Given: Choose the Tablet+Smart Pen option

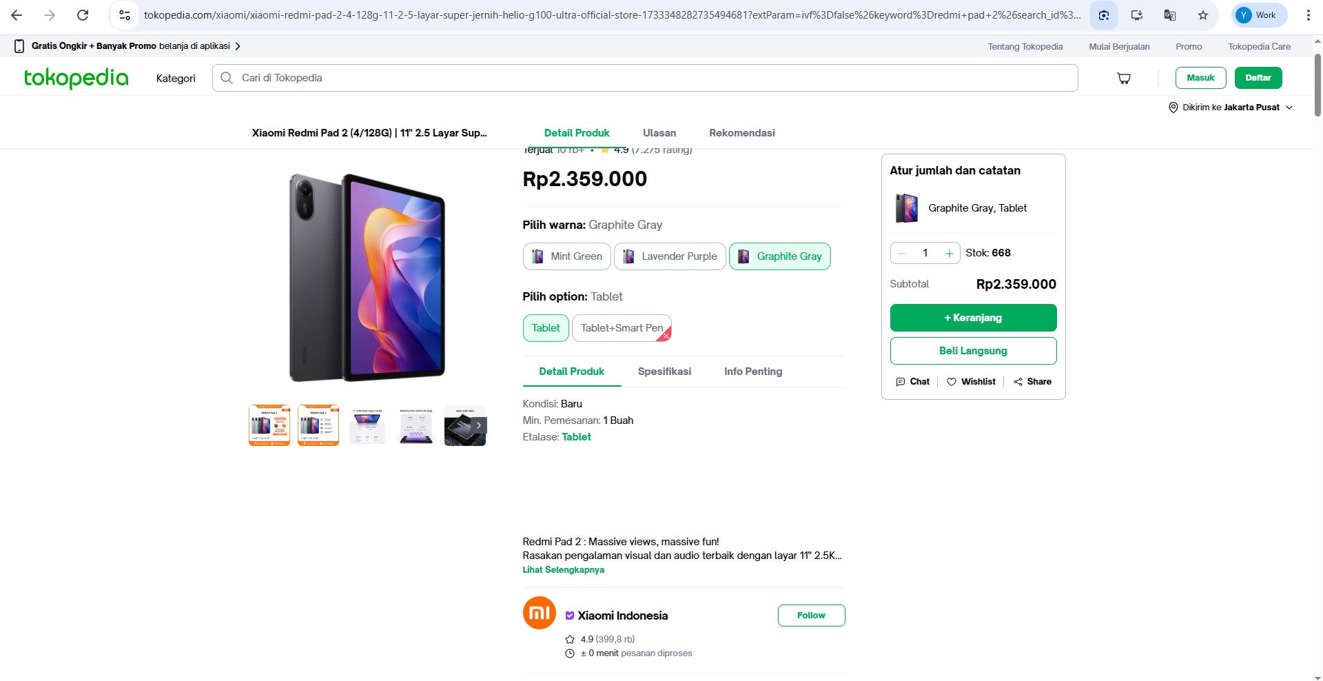Looking at the screenshot, I should (622, 328).
